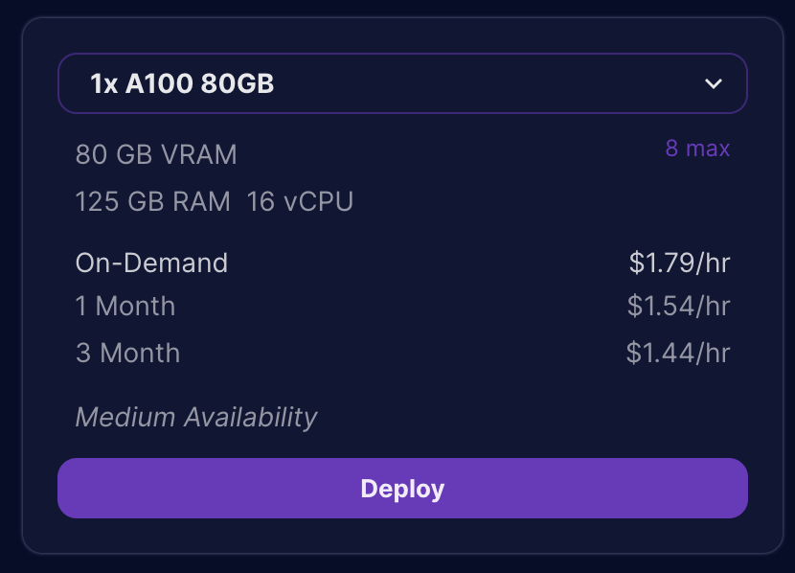Select the 1 Month pricing option
The width and height of the screenshot is (795, 573).
point(125,307)
